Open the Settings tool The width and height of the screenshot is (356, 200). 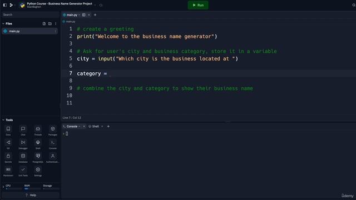coord(38,172)
